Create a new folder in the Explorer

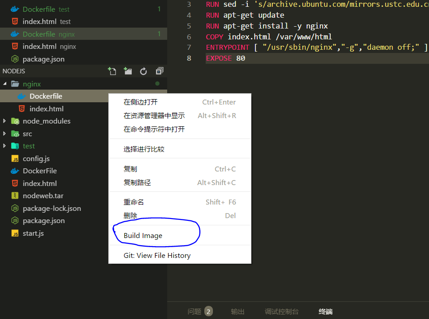point(127,71)
